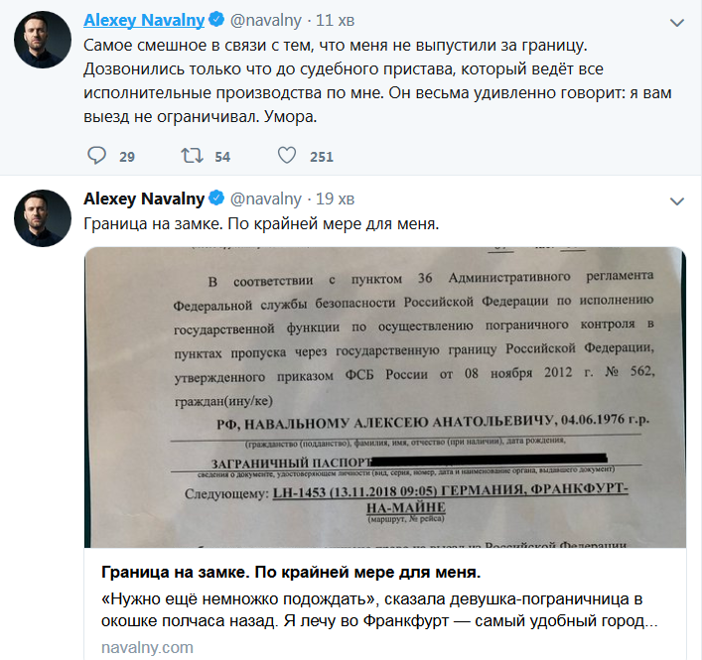Click the like count 251
Viewport: 702px width, 660px height.
[x=321, y=157]
